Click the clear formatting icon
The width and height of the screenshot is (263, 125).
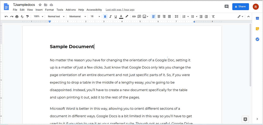[x=213, y=16]
